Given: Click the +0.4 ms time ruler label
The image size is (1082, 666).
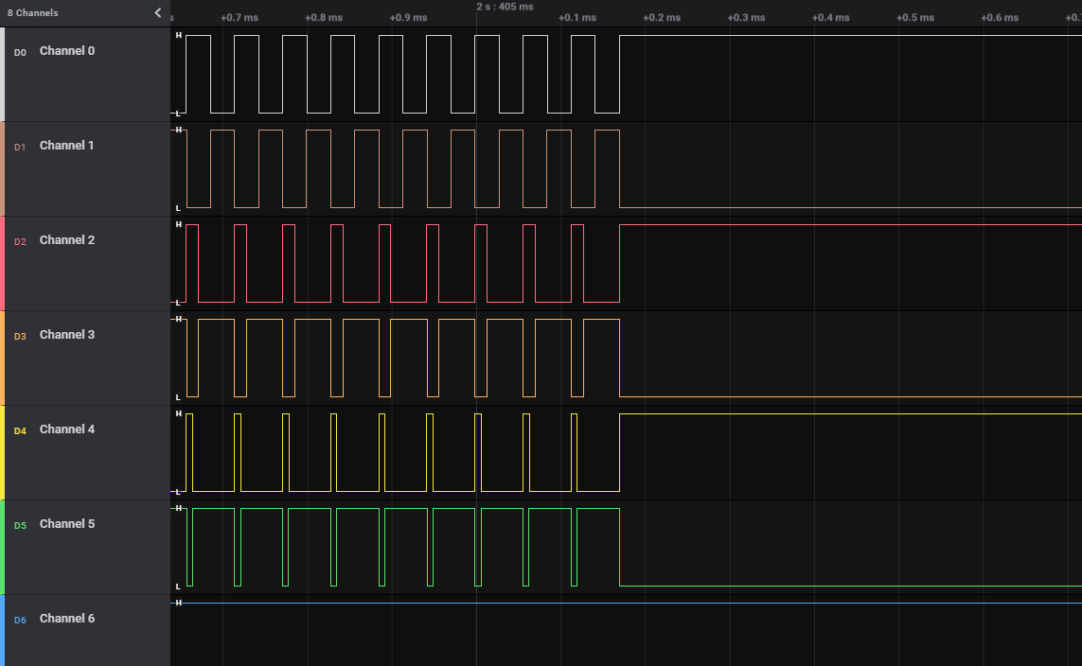Looking at the screenshot, I should (x=831, y=18).
